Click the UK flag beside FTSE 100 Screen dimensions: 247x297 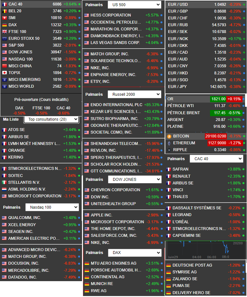pos(5,32)
